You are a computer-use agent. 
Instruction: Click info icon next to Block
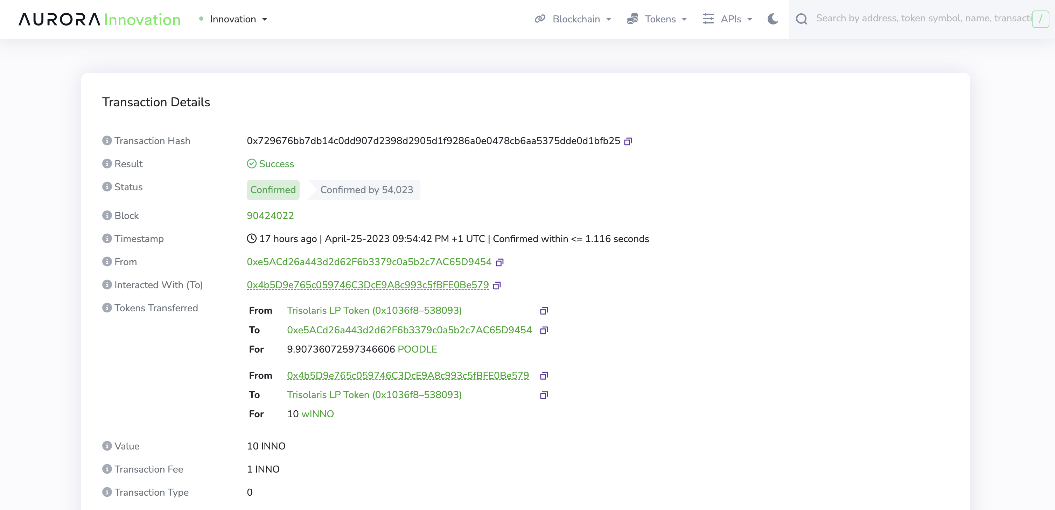tap(107, 215)
